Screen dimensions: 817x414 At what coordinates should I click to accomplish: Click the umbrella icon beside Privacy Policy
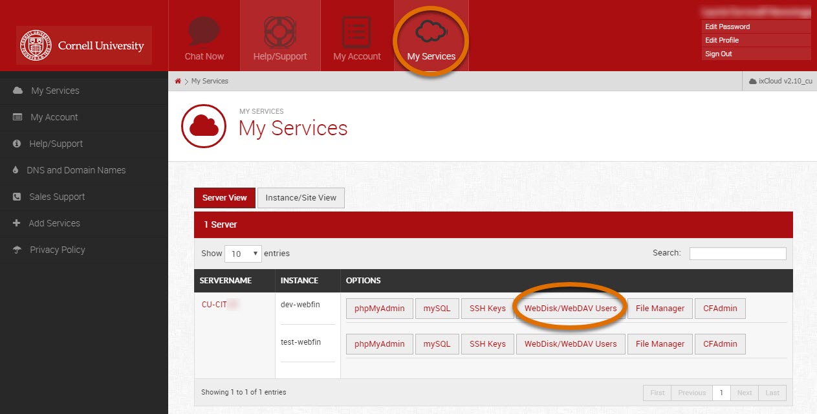17,250
